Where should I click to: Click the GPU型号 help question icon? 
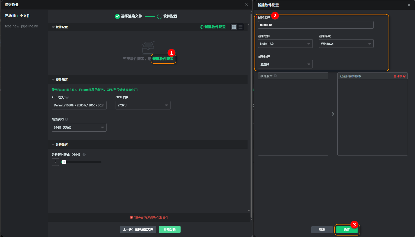(67, 97)
